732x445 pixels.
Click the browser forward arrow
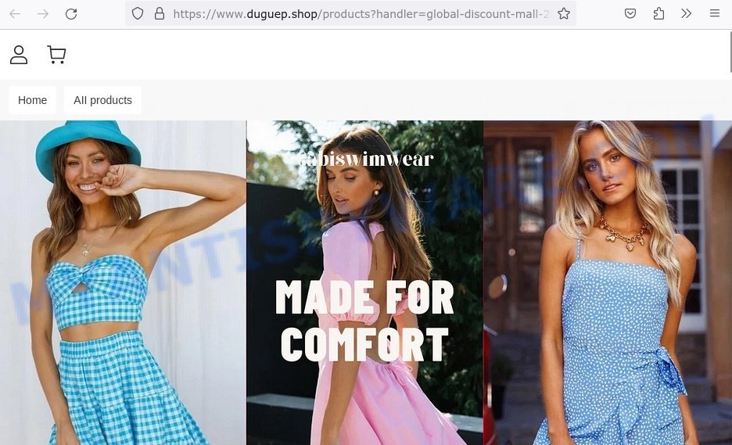pyautogui.click(x=43, y=14)
